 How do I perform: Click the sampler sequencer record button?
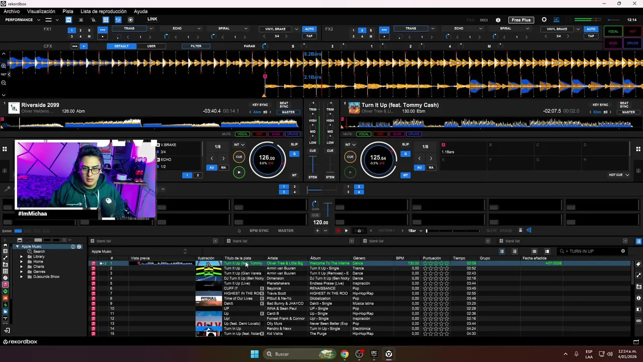(338, 231)
